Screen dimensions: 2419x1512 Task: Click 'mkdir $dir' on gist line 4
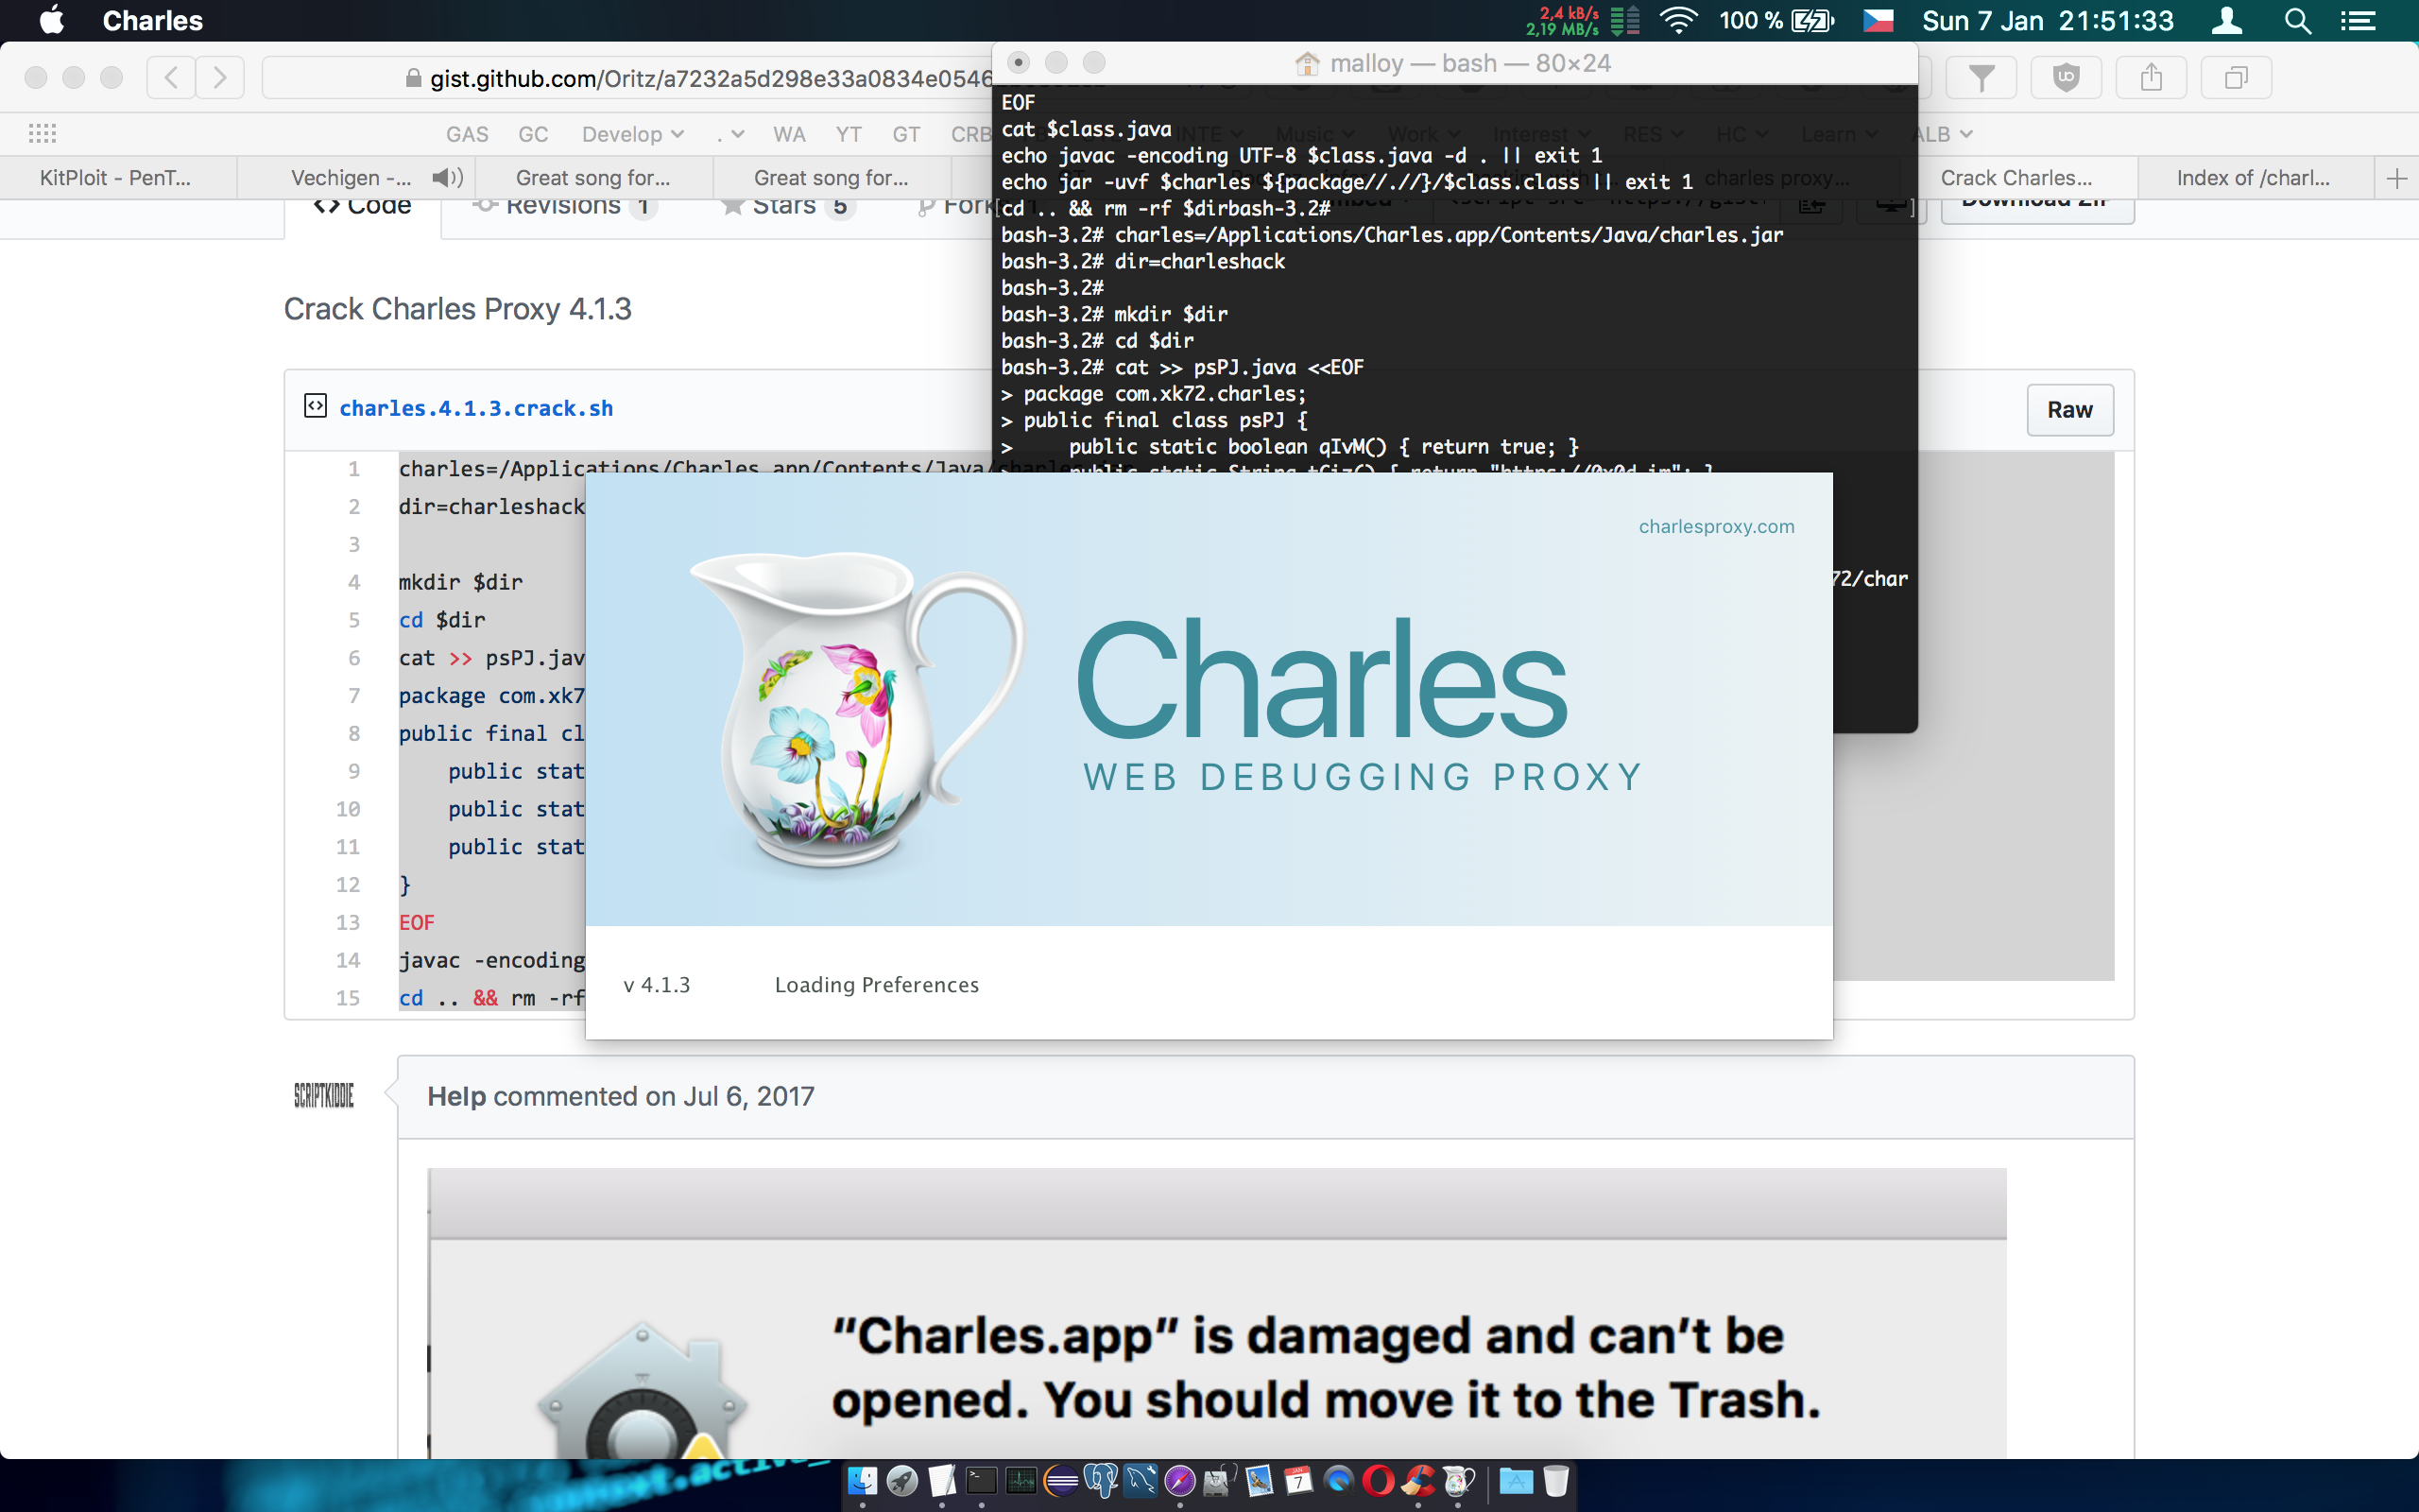tap(461, 582)
